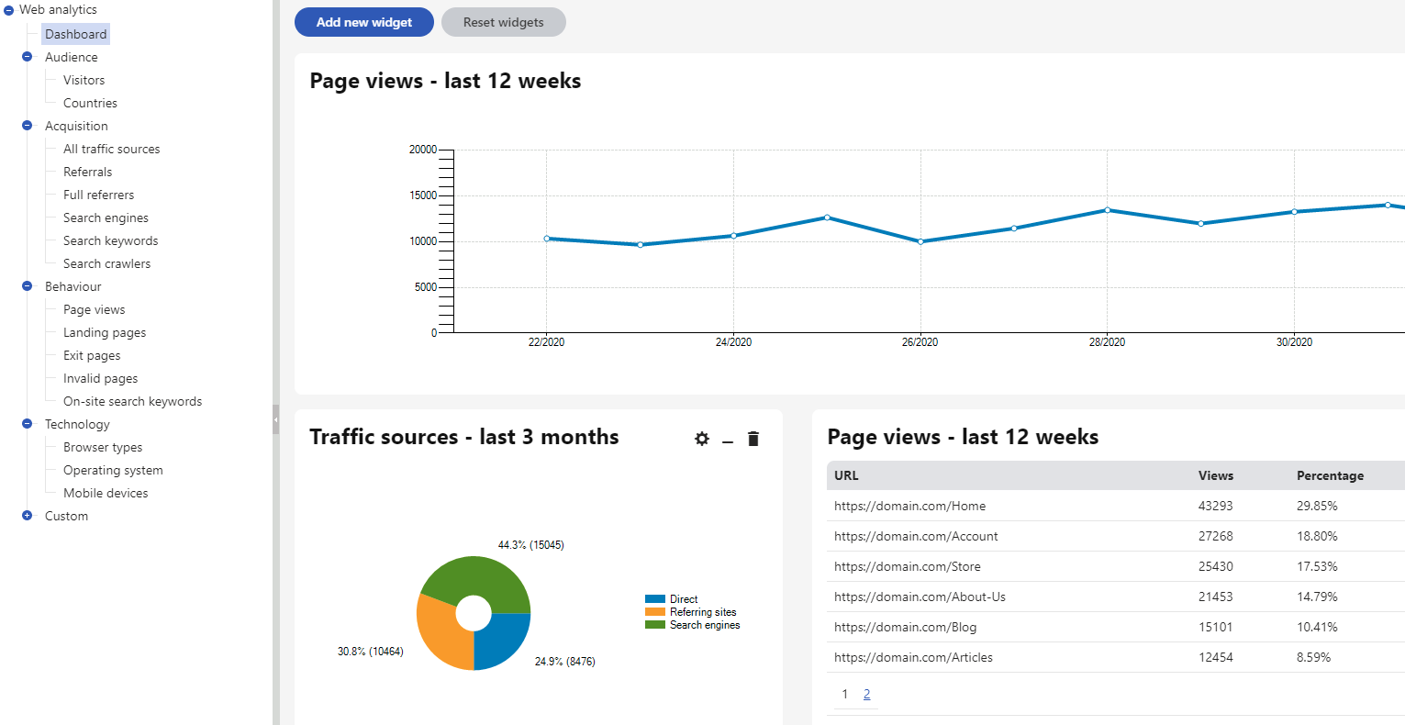Click the Add new widget button
The width and height of the screenshot is (1405, 725).
coord(363,21)
